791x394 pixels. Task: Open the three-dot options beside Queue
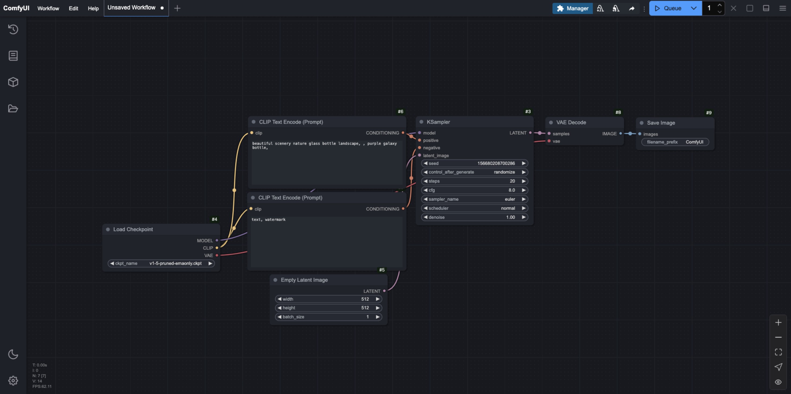(x=644, y=8)
